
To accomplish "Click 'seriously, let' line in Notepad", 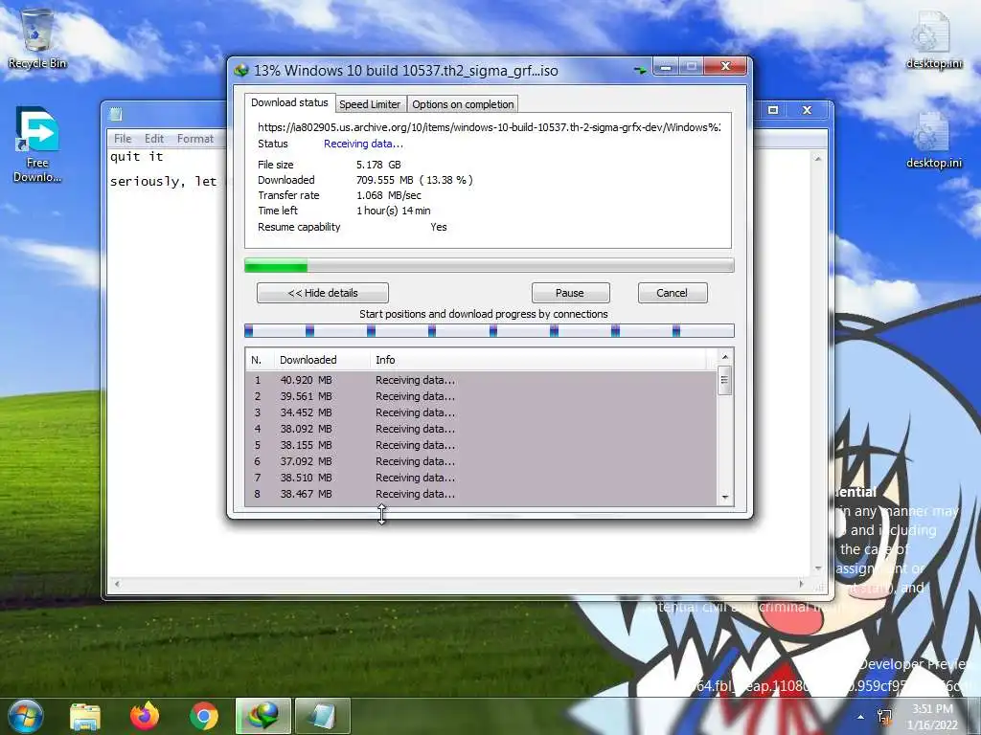I will coord(163,182).
